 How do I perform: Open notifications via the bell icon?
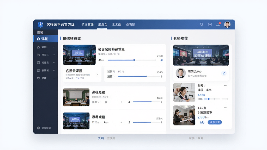click(x=218, y=24)
